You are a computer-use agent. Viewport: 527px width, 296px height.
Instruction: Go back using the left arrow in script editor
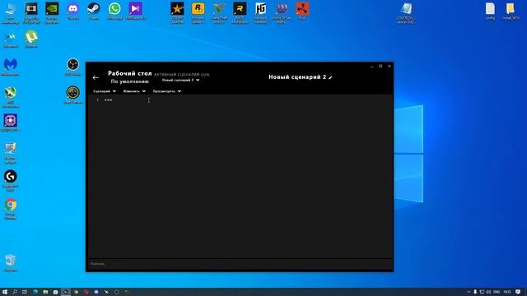click(x=96, y=77)
